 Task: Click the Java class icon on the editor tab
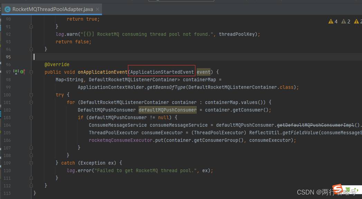click(x=8, y=9)
